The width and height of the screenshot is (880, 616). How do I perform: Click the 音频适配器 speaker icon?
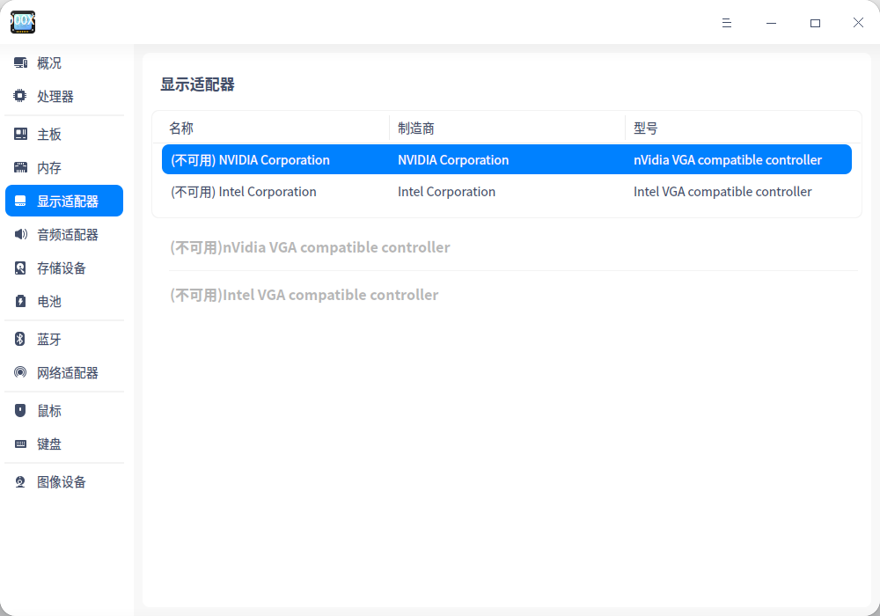point(20,234)
